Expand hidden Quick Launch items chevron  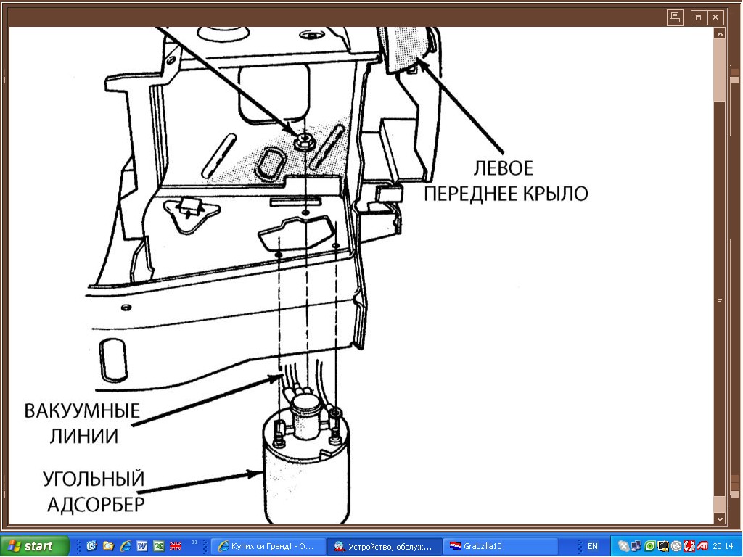click(x=194, y=542)
